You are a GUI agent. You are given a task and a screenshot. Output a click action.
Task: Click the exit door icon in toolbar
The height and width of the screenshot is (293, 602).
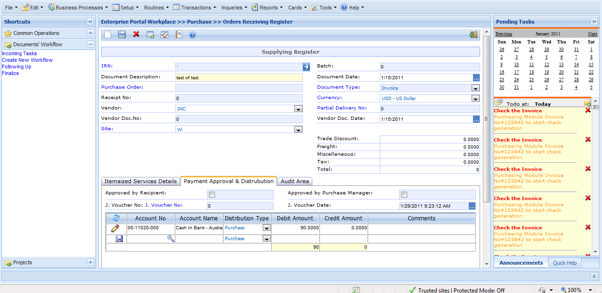coord(473,34)
